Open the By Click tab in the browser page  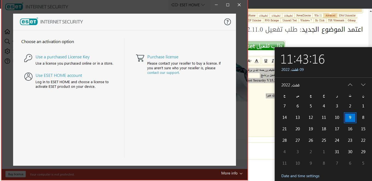(x=320, y=20)
